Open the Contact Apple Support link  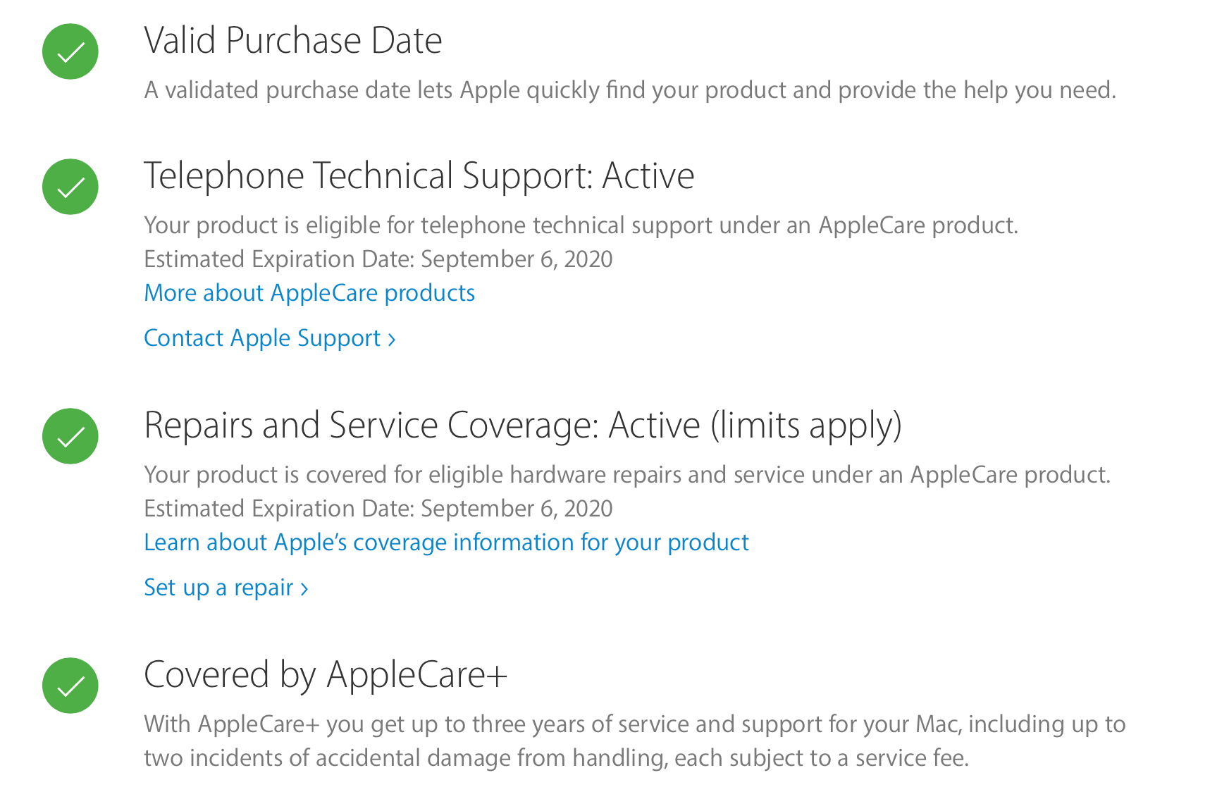(262, 338)
